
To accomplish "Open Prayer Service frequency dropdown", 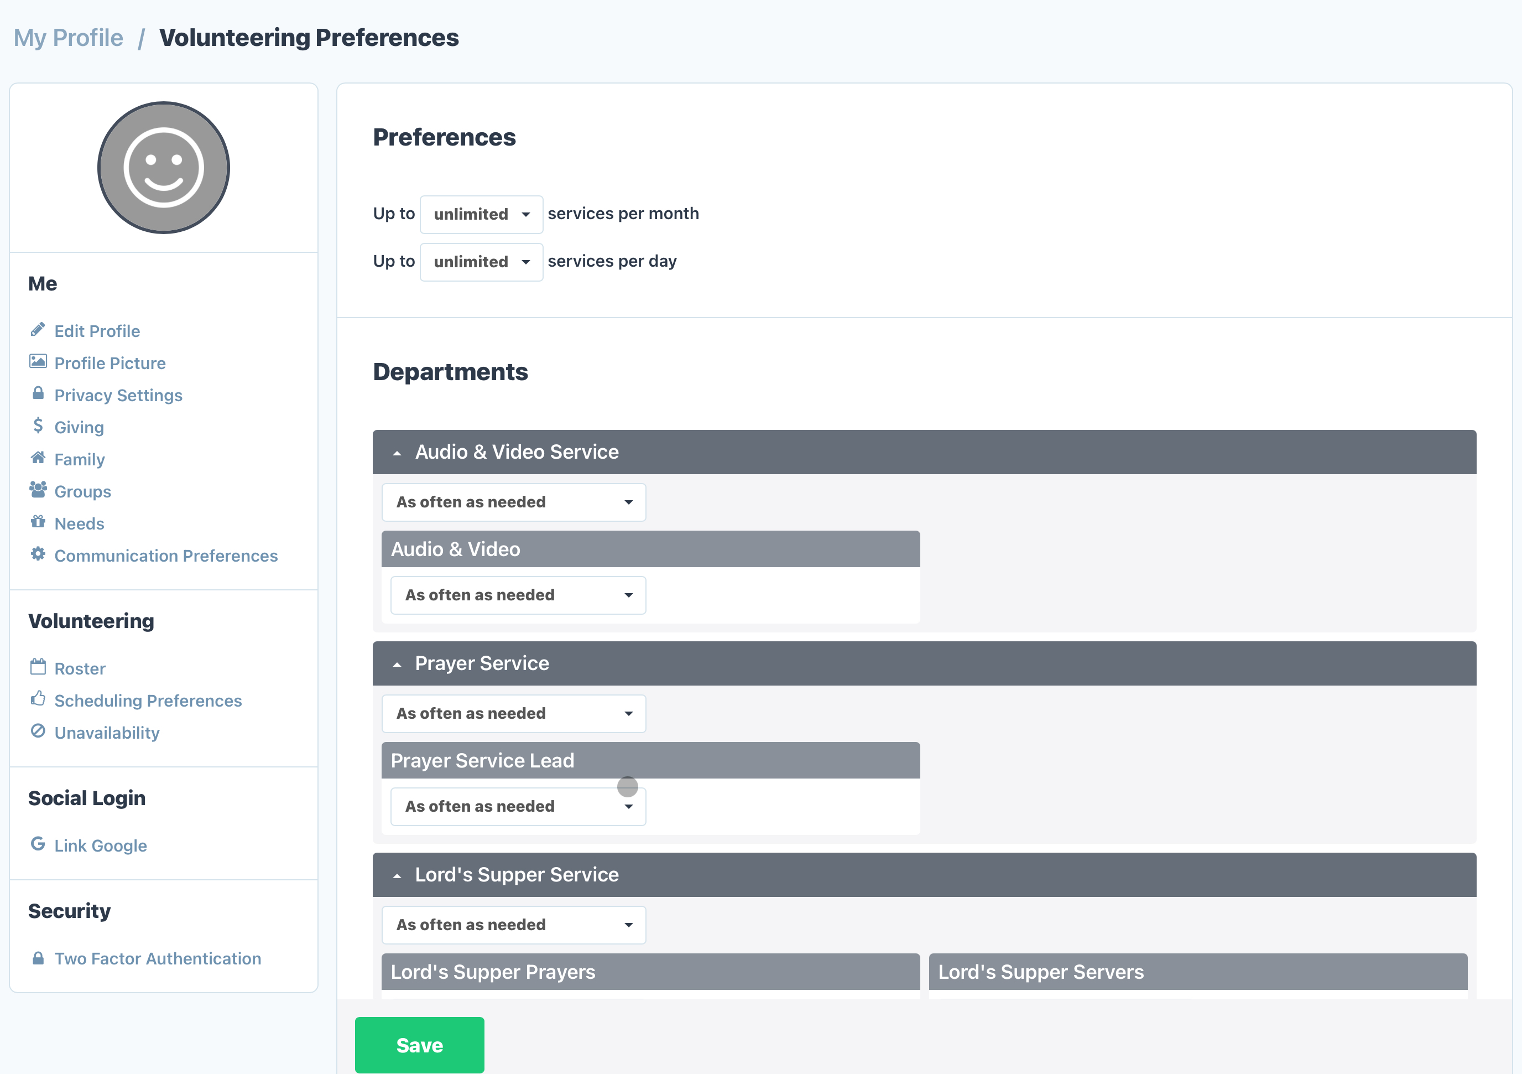I will click(514, 714).
